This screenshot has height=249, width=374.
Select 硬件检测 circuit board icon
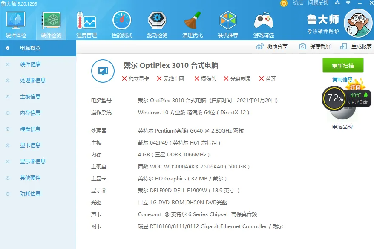(51, 21)
